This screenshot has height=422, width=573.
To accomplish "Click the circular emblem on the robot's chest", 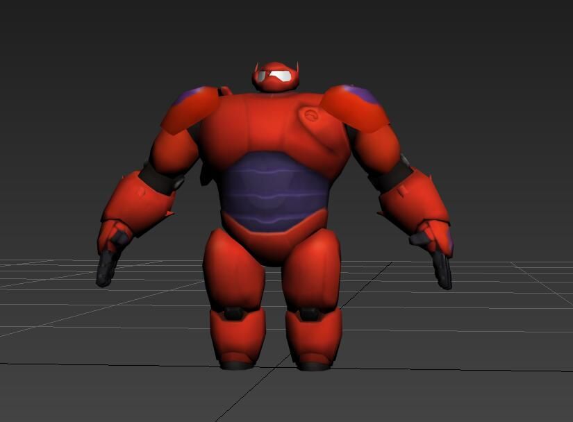I will click(x=311, y=116).
